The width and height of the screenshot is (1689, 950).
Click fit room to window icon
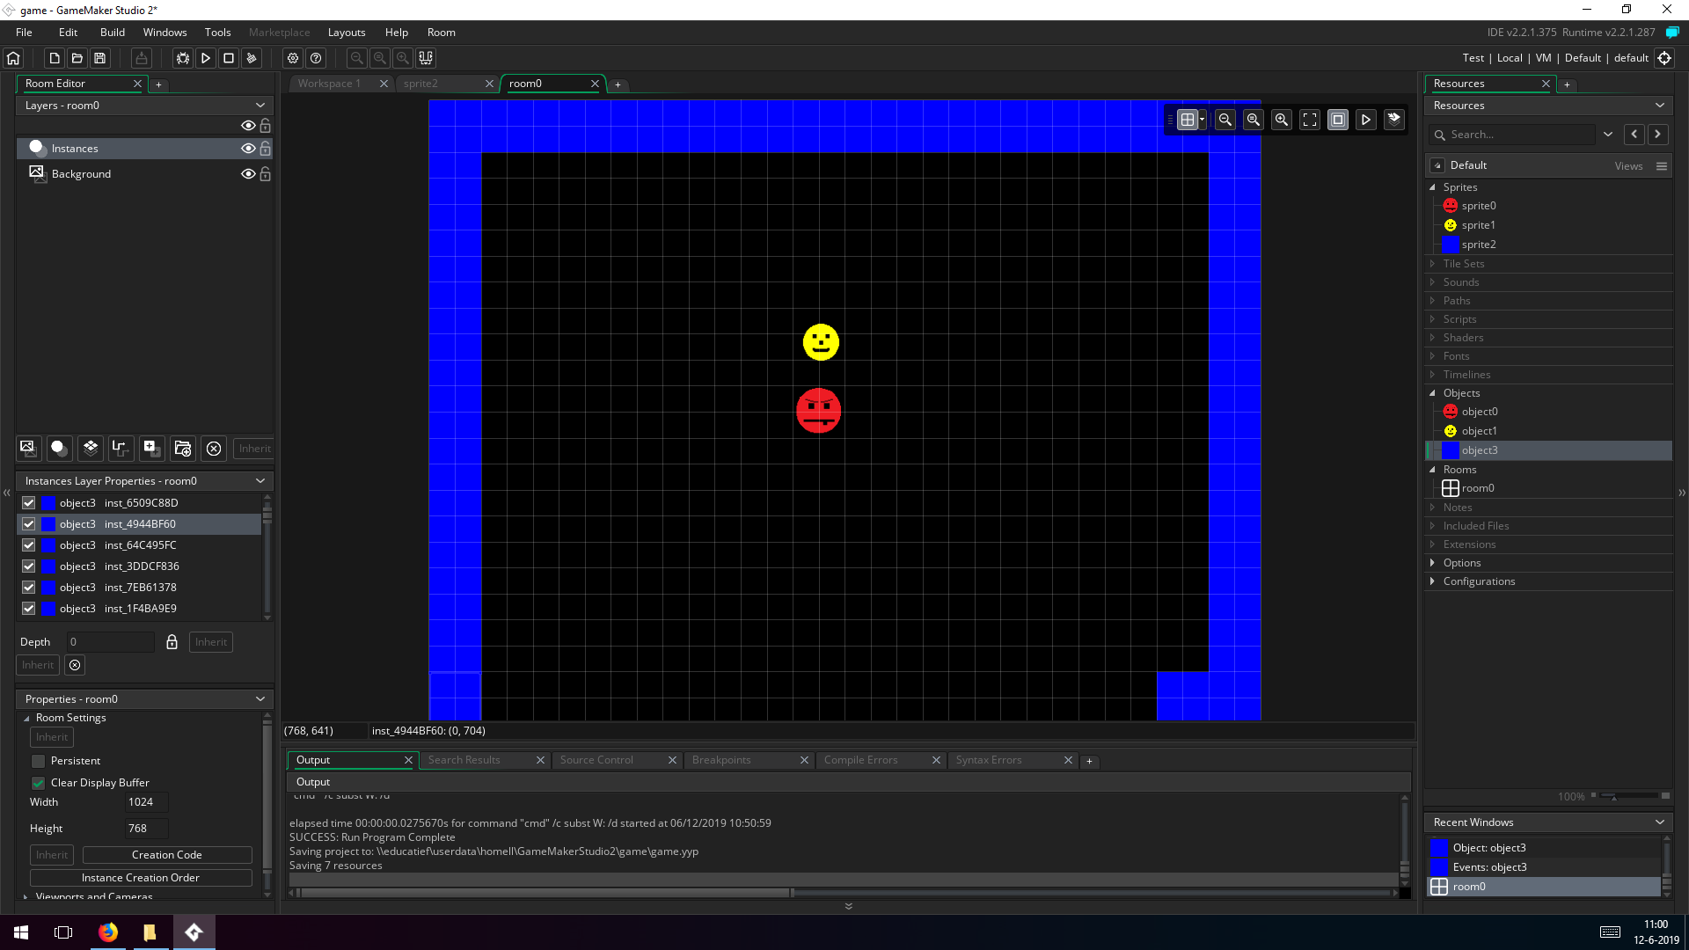[x=1310, y=120]
